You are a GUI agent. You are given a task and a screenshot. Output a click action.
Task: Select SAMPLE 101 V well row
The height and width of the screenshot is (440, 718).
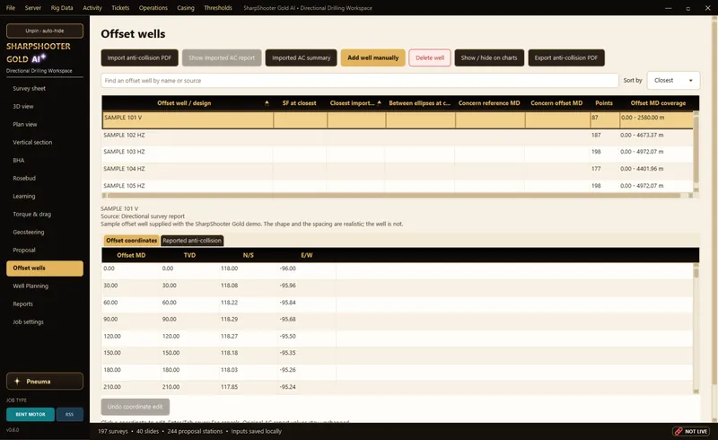pos(397,120)
